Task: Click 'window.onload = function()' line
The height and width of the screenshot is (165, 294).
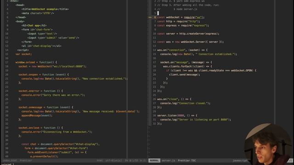Action: tap(36, 62)
